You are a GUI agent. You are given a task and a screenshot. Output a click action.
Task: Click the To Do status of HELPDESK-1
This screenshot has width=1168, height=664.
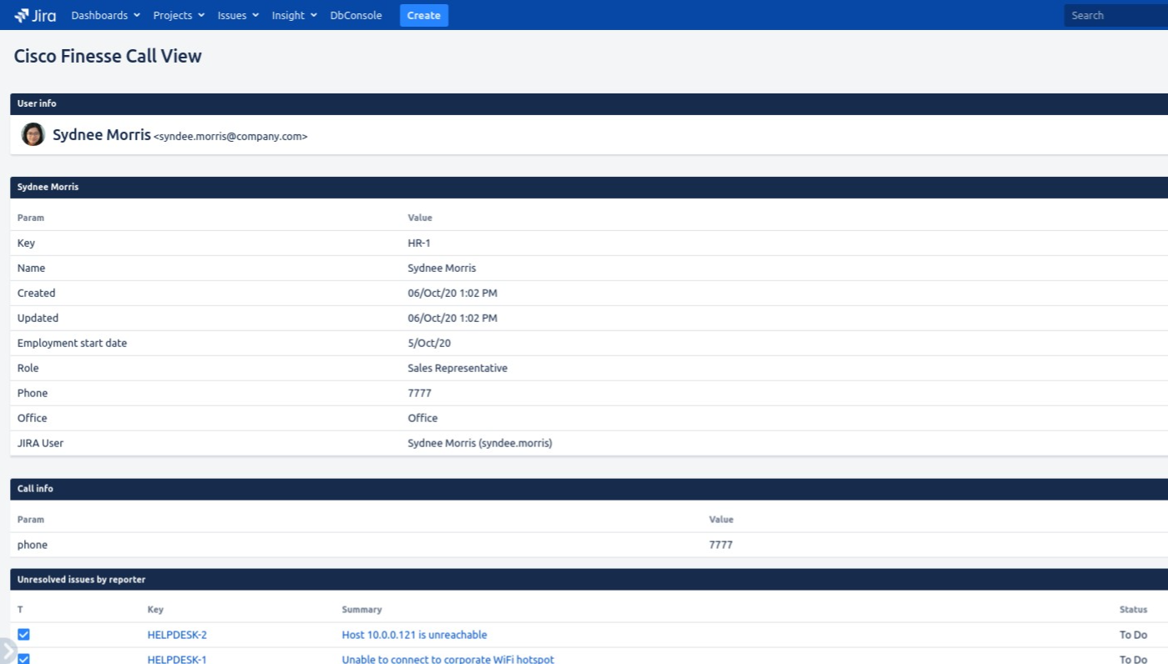(x=1133, y=659)
